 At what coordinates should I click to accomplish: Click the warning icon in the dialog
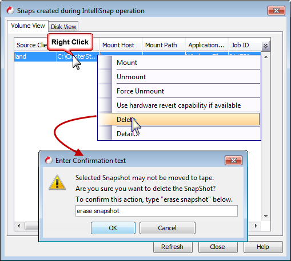point(57,182)
